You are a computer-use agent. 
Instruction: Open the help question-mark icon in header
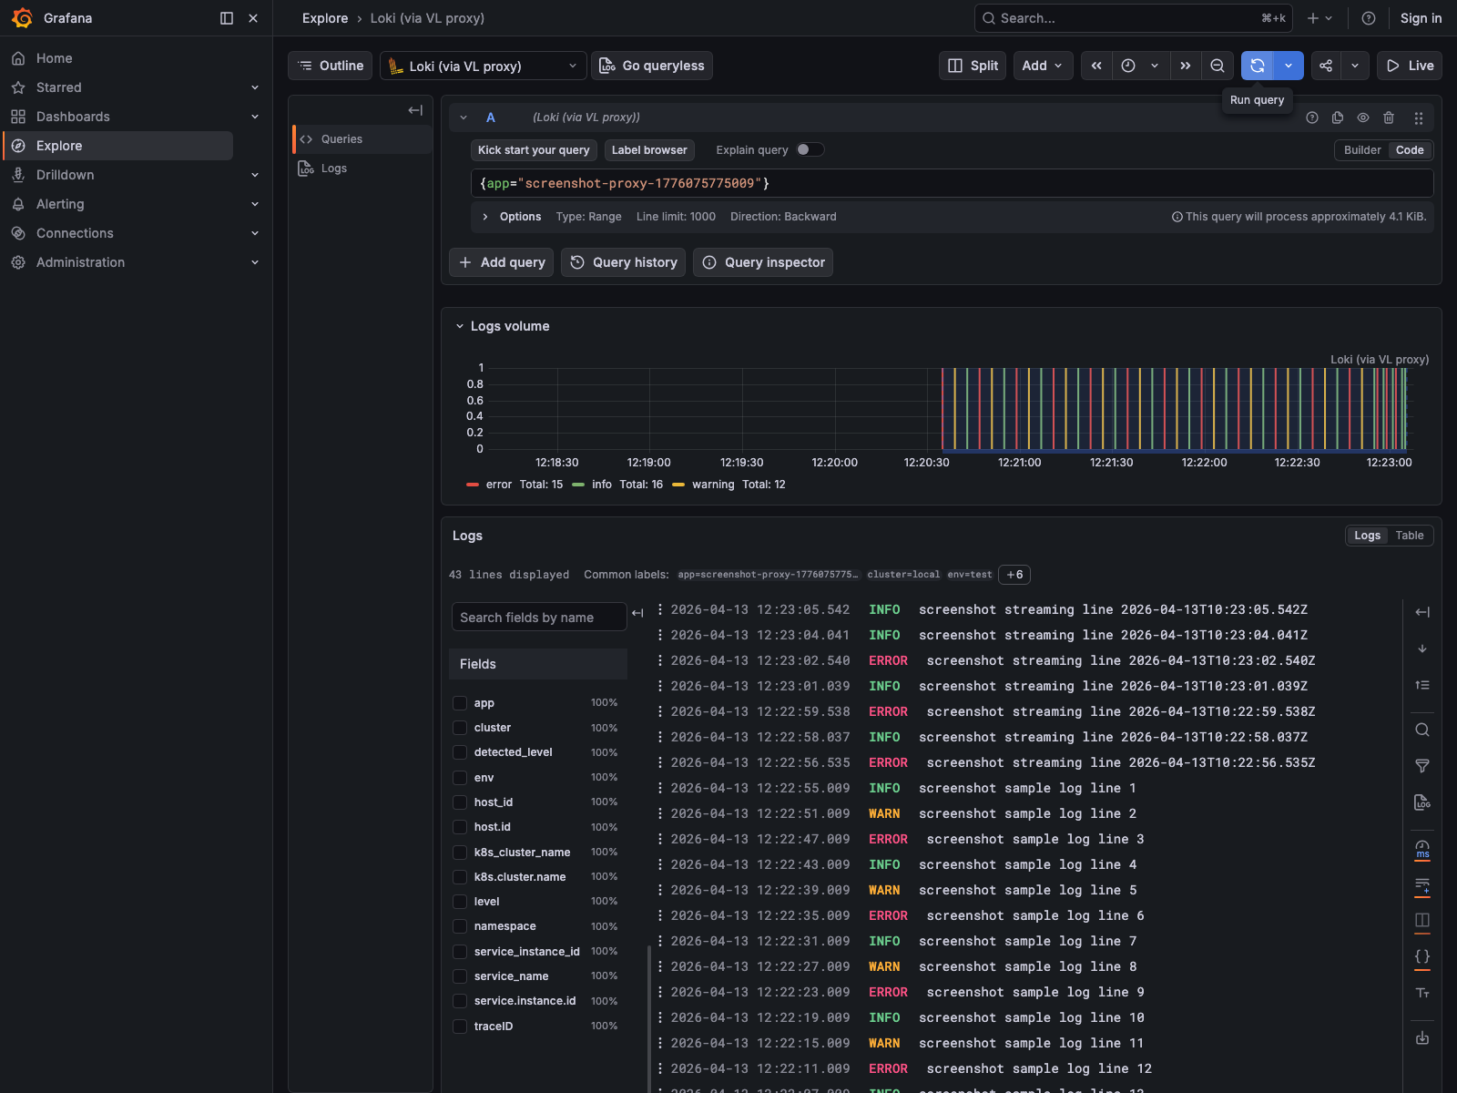point(1368,18)
